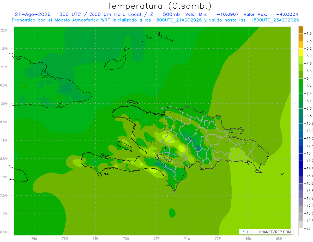Click the "Modelo Atmosferico WRF" text

click(x=82, y=20)
